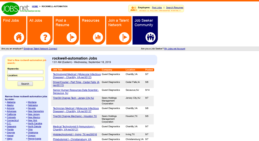The image size is (259, 141).
Task: Open Medical Technologist II Immunology job
Action: coord(74,128)
